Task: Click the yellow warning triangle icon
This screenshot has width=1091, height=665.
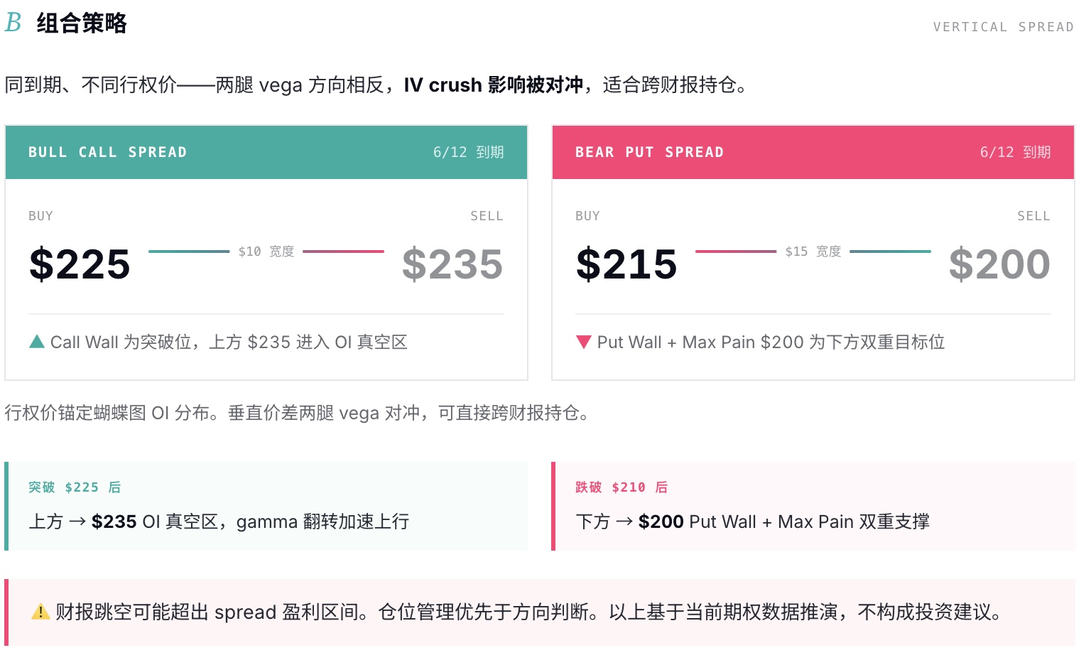Action: tap(40, 612)
